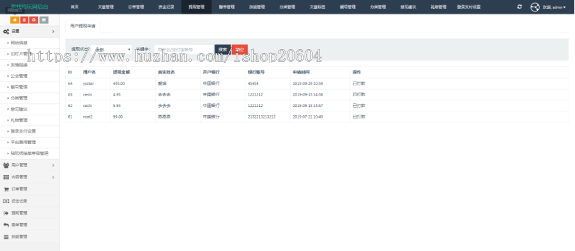The height and width of the screenshot is (251, 575).
Task: Open 首页 in top navigation
Action: click(x=75, y=7)
